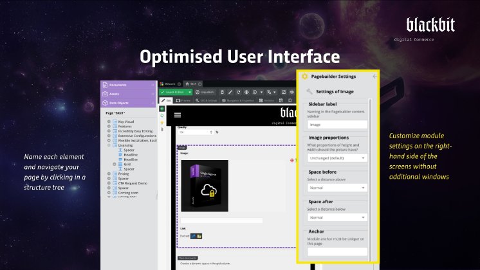Screen dimensions: 480x270
Task: Expand the Key Visual tree node
Action: [109, 122]
